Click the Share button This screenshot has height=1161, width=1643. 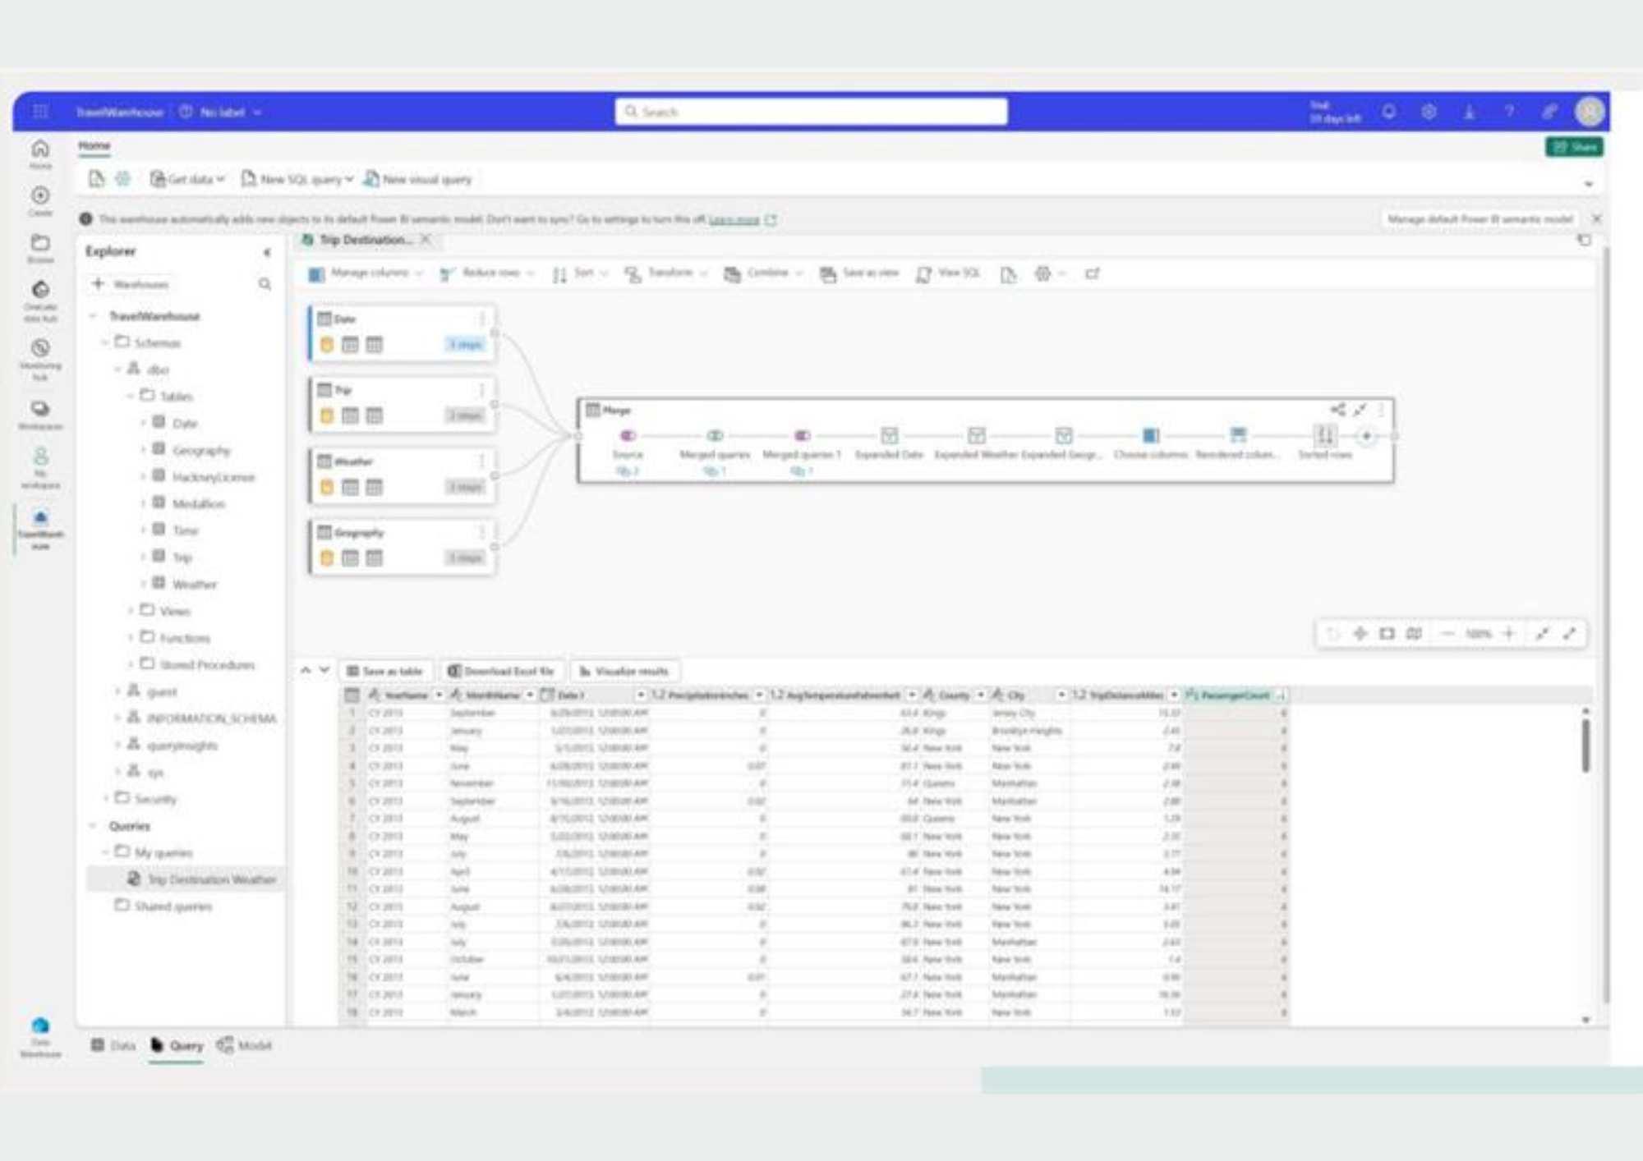pos(1574,147)
